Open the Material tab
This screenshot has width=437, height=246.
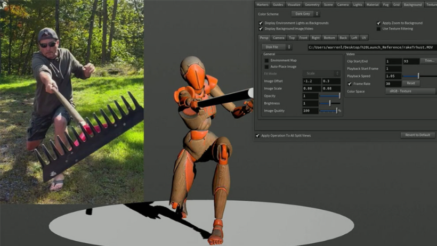373,4
